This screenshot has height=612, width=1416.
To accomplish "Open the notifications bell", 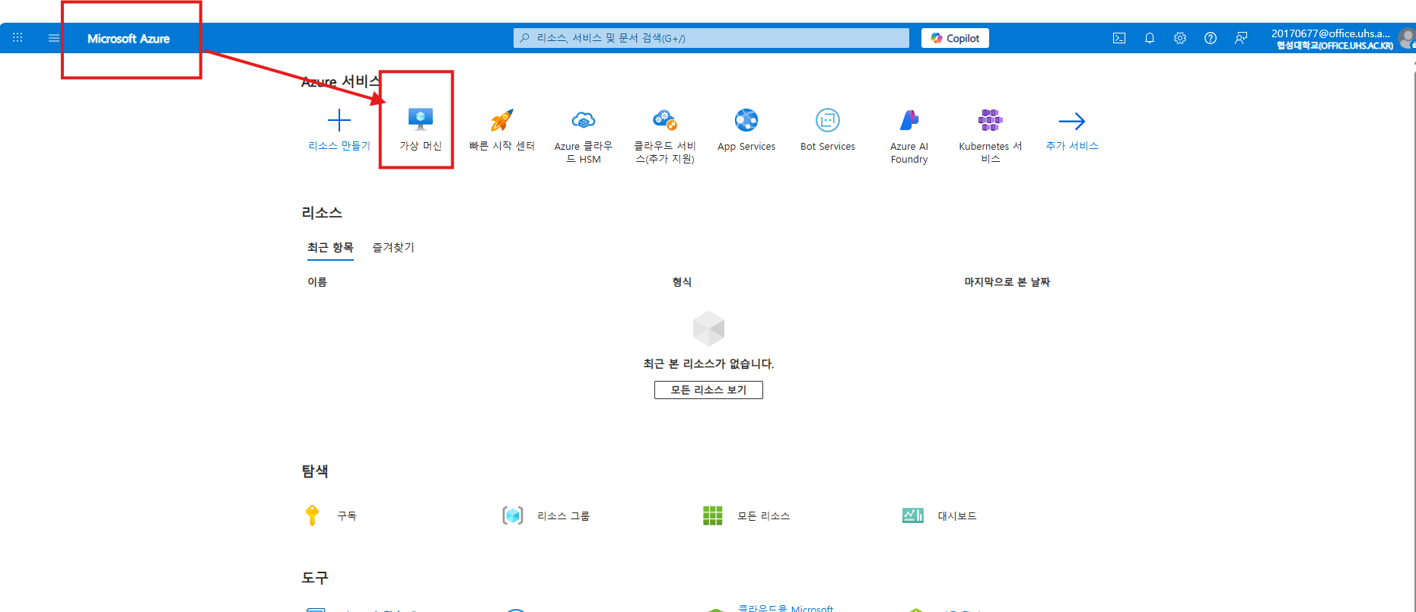I will [x=1150, y=38].
